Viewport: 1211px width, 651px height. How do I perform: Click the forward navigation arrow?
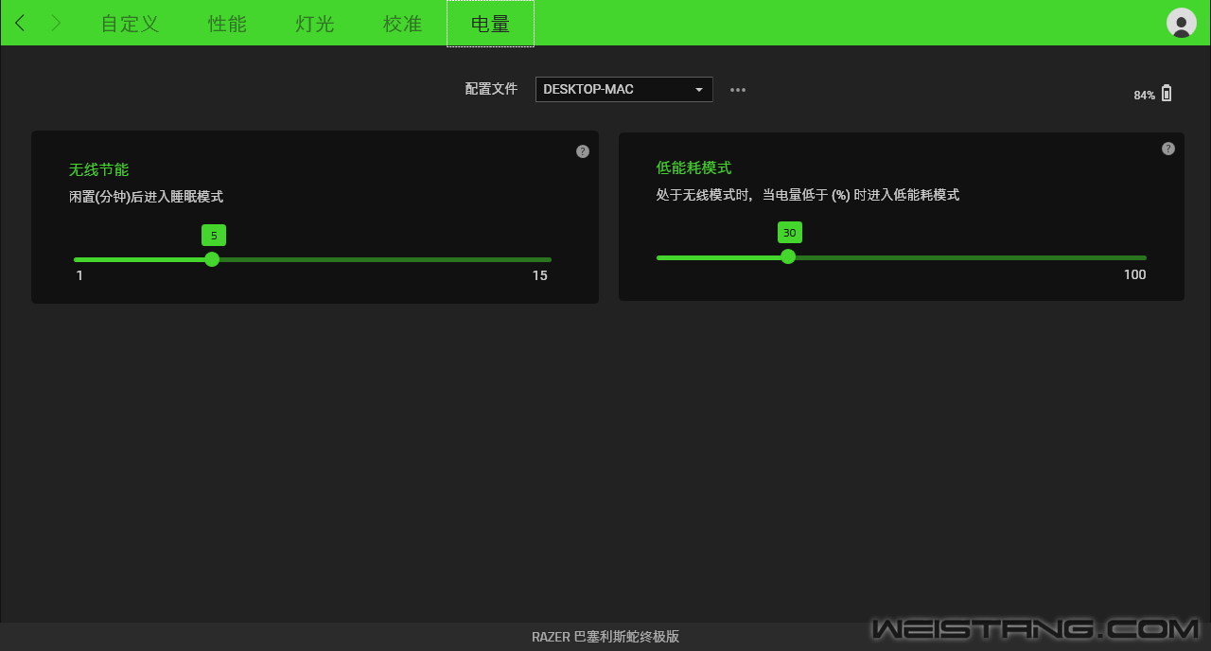[56, 24]
